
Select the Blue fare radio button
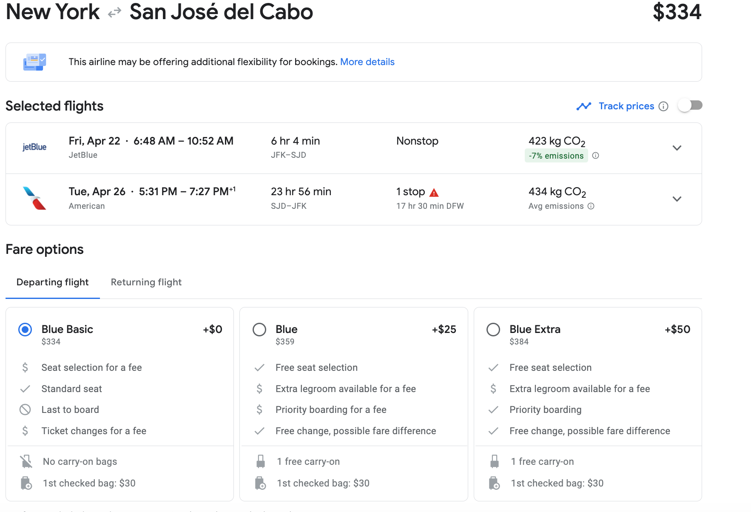click(x=259, y=330)
